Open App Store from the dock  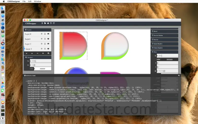pyautogui.click(x=3, y=16)
